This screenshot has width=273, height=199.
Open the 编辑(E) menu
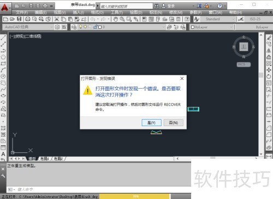(x=40, y=13)
